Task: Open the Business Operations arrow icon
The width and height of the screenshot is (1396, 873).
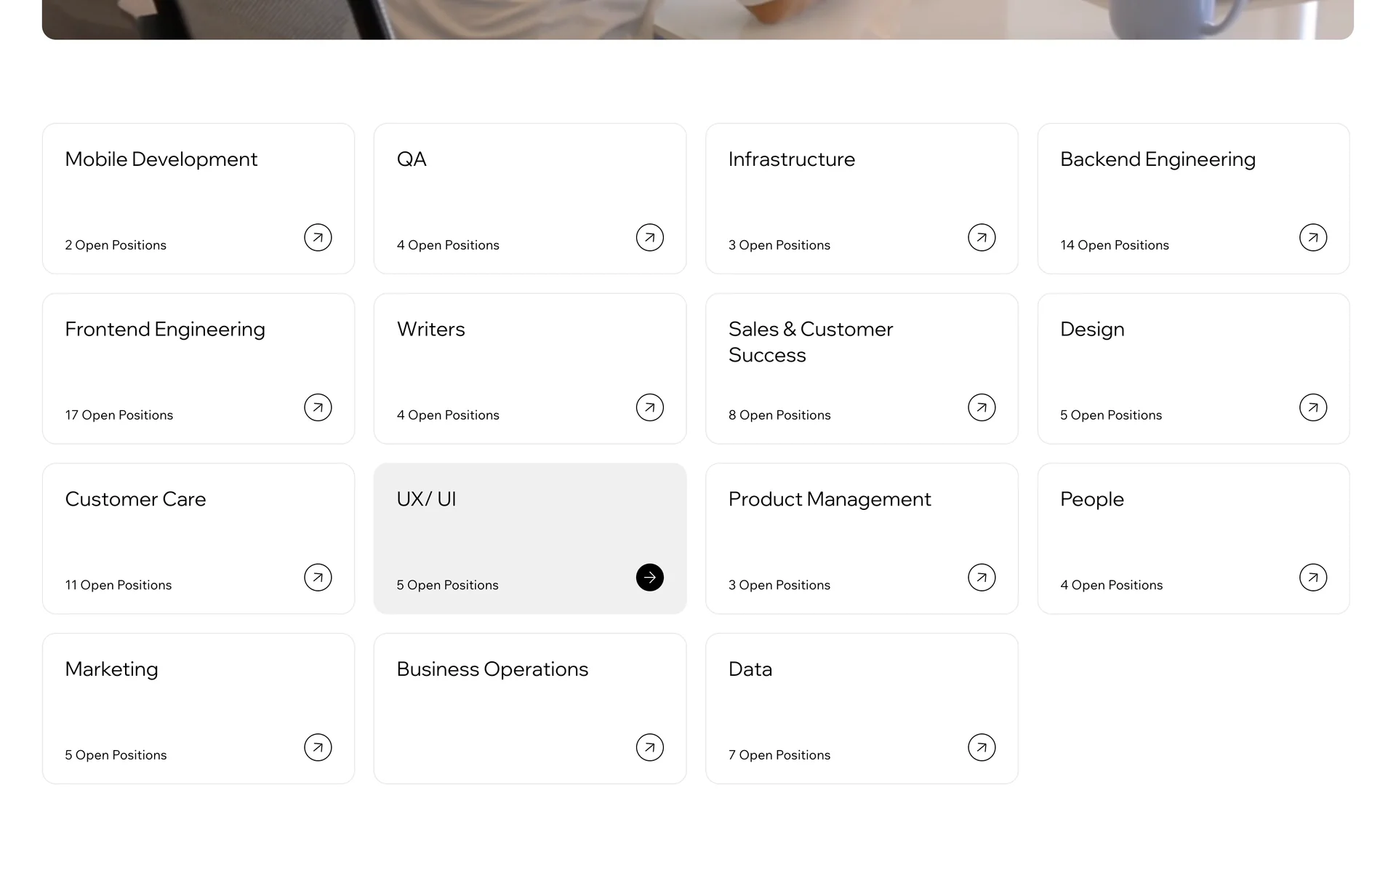Action: [x=649, y=748]
